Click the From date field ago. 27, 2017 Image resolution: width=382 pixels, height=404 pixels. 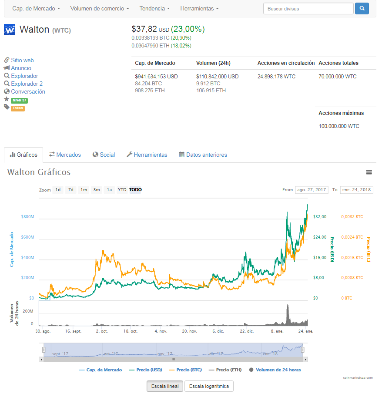pos(312,190)
